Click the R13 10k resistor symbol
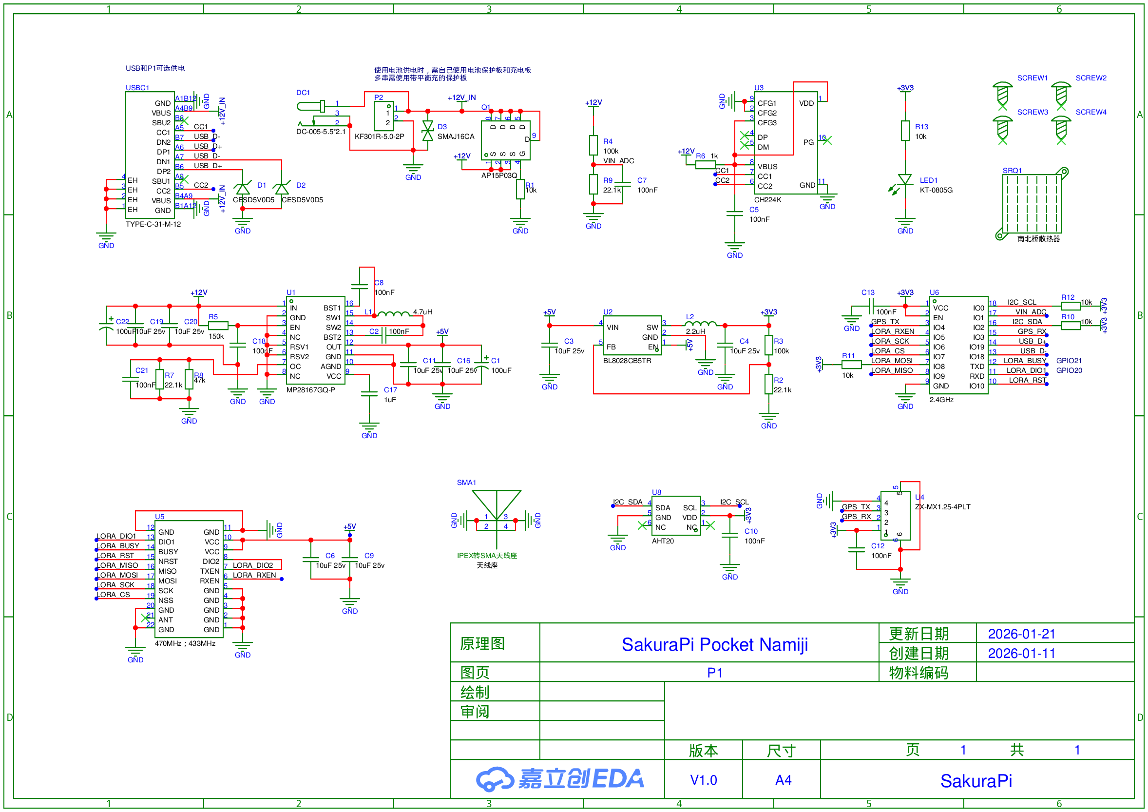Viewport: 1148px width, 812px height. tap(905, 131)
